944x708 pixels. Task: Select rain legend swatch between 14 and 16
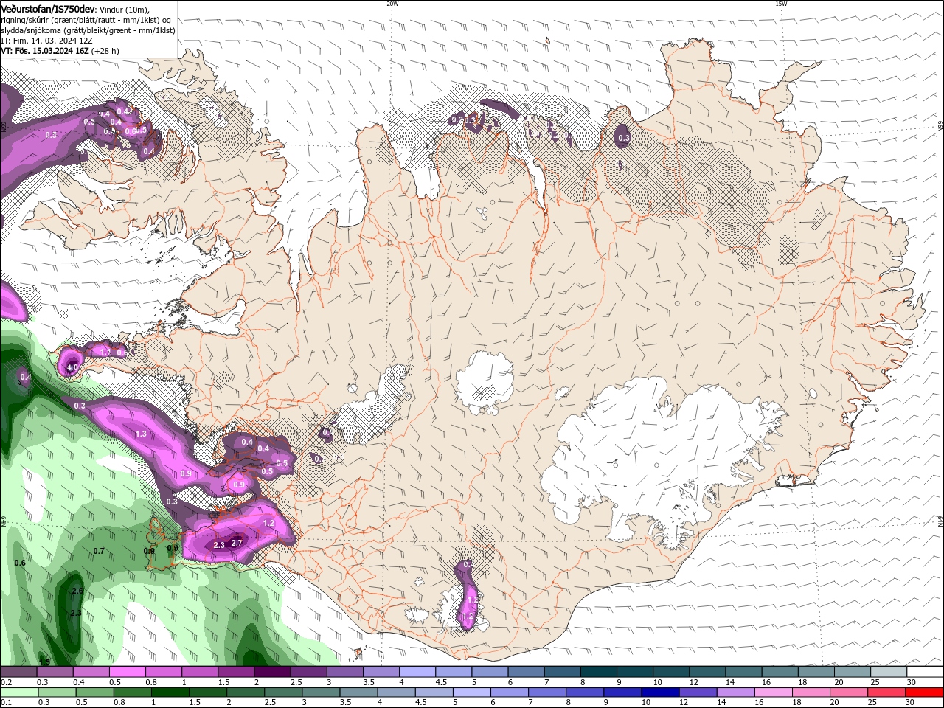(737, 693)
